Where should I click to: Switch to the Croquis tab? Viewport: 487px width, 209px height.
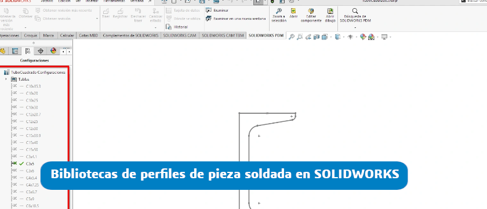click(31, 35)
